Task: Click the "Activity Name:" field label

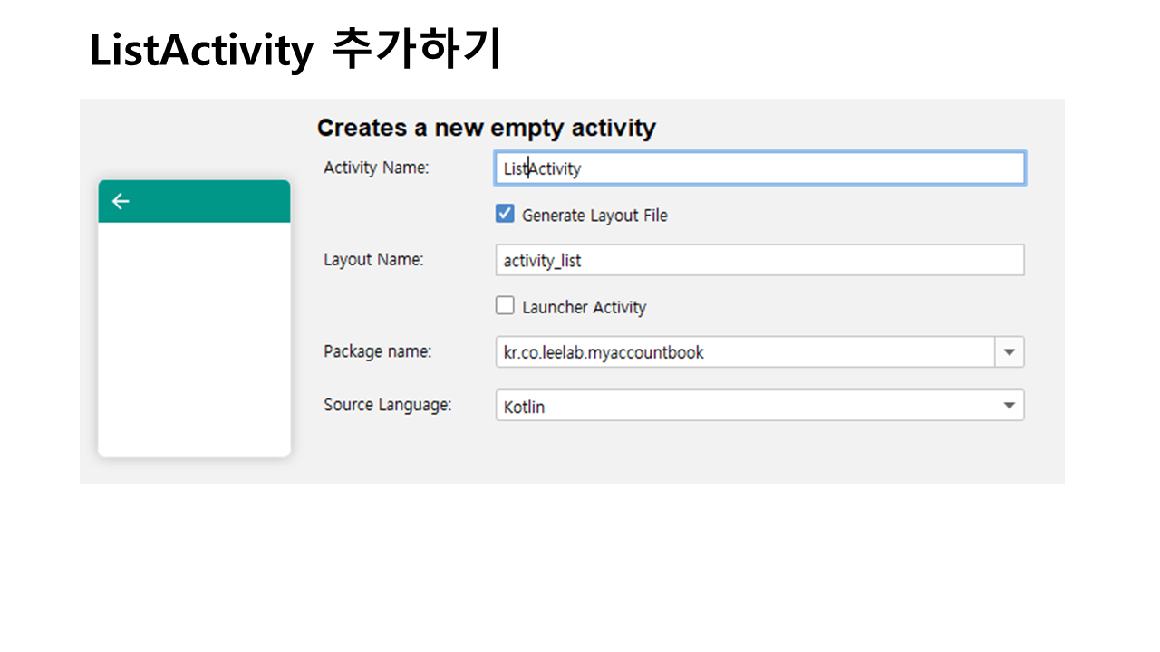Action: pos(376,168)
